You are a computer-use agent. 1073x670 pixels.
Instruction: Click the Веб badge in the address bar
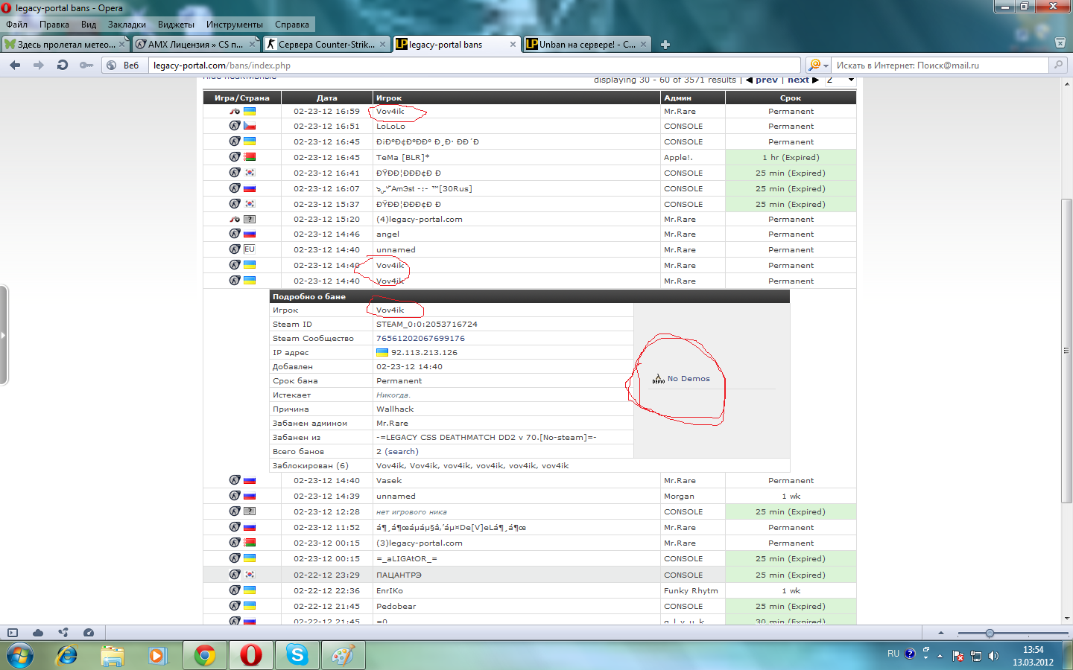[124, 66]
